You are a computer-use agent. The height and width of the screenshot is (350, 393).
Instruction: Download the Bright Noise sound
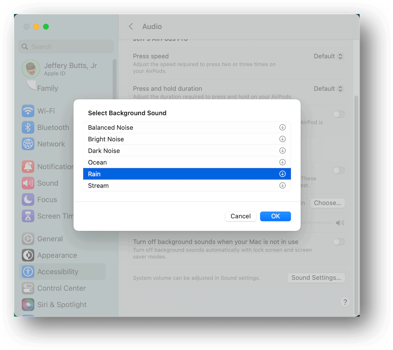(x=282, y=139)
